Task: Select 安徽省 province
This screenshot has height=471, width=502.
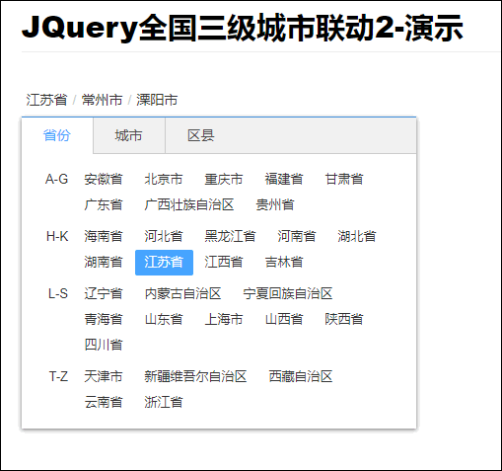Action: click(104, 180)
